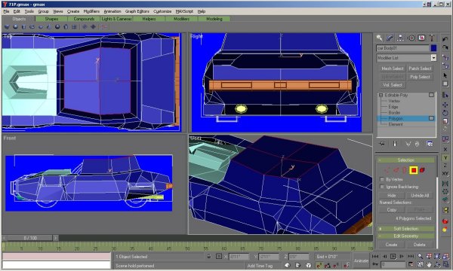Switch to the Shapes tab
This screenshot has height=271, width=453.
click(x=51, y=19)
